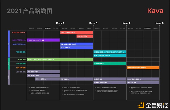Screen dimensions: 170x110
Task: Select the Kava 8 milestone marker
Action: point(160,23)
